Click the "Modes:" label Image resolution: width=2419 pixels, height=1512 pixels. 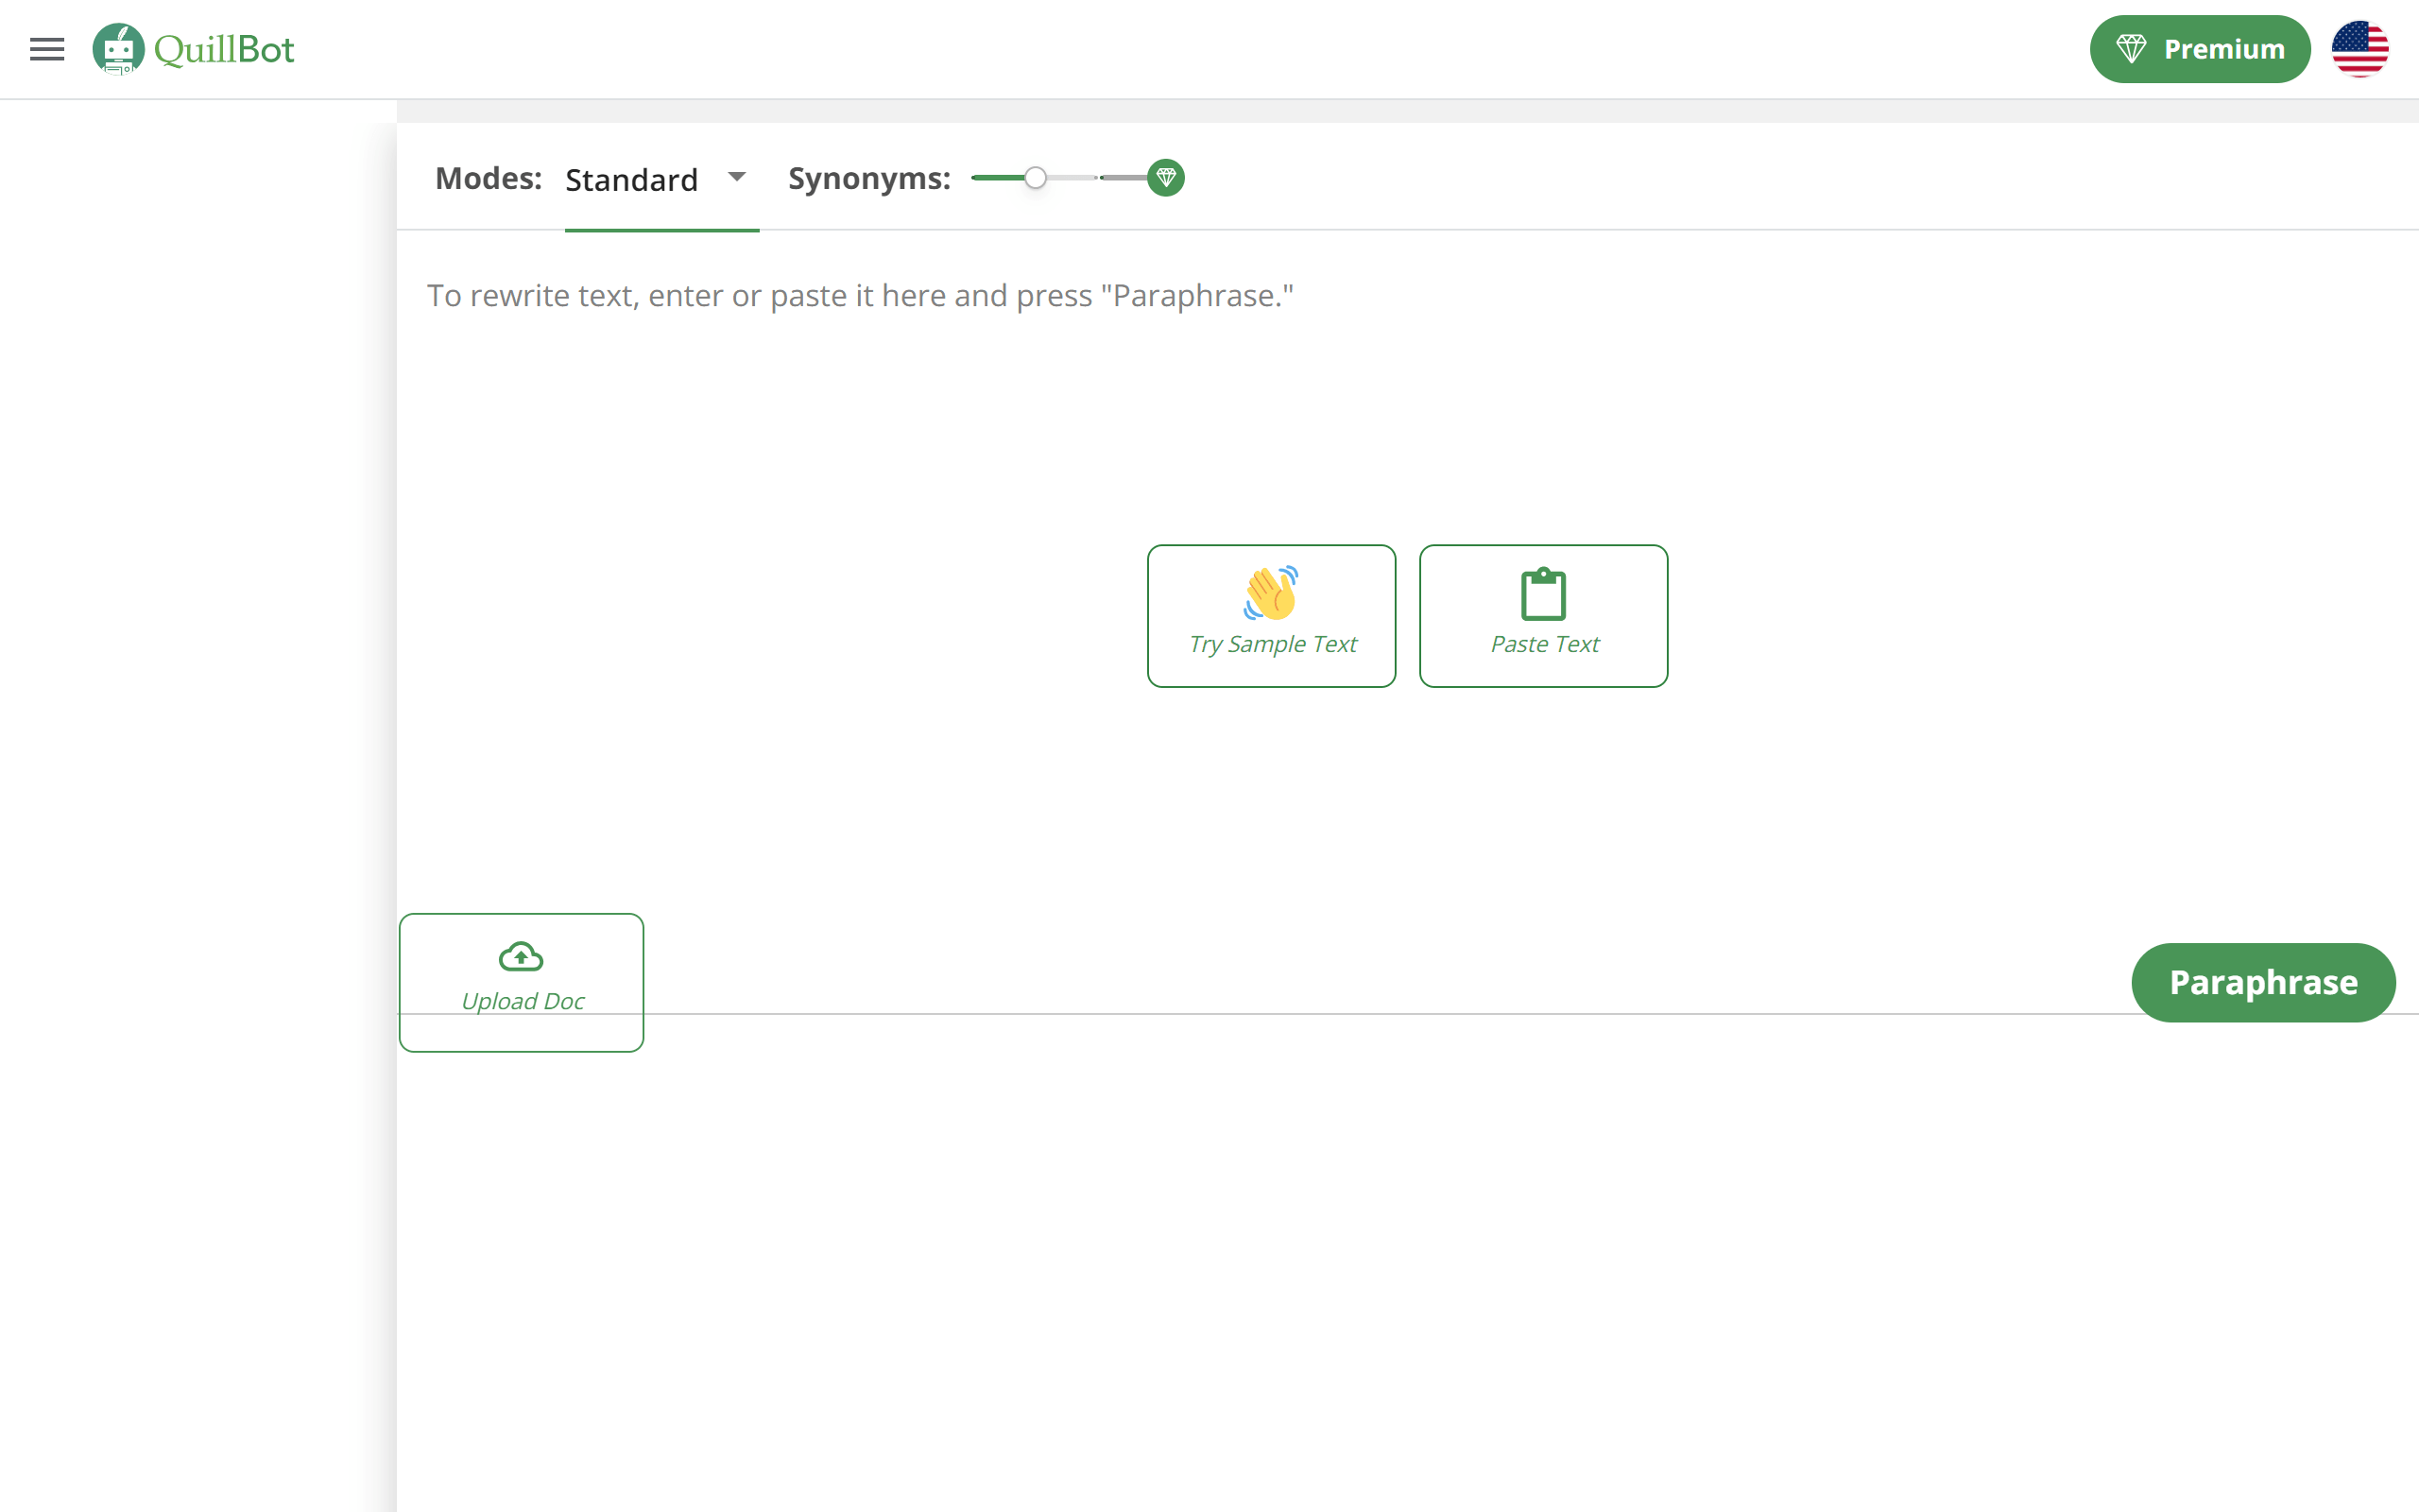488,178
